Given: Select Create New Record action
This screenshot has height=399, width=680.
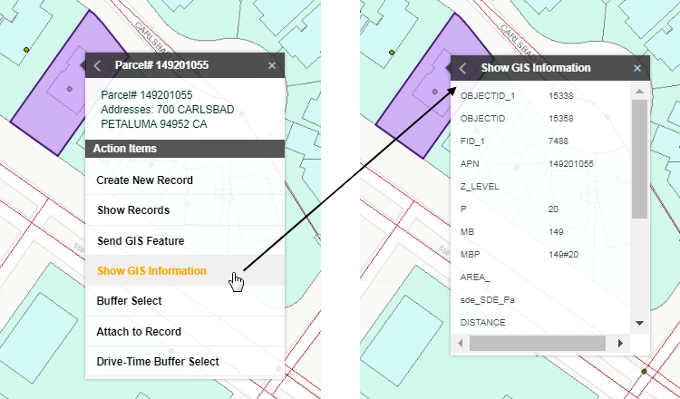Looking at the screenshot, I should pos(145,180).
